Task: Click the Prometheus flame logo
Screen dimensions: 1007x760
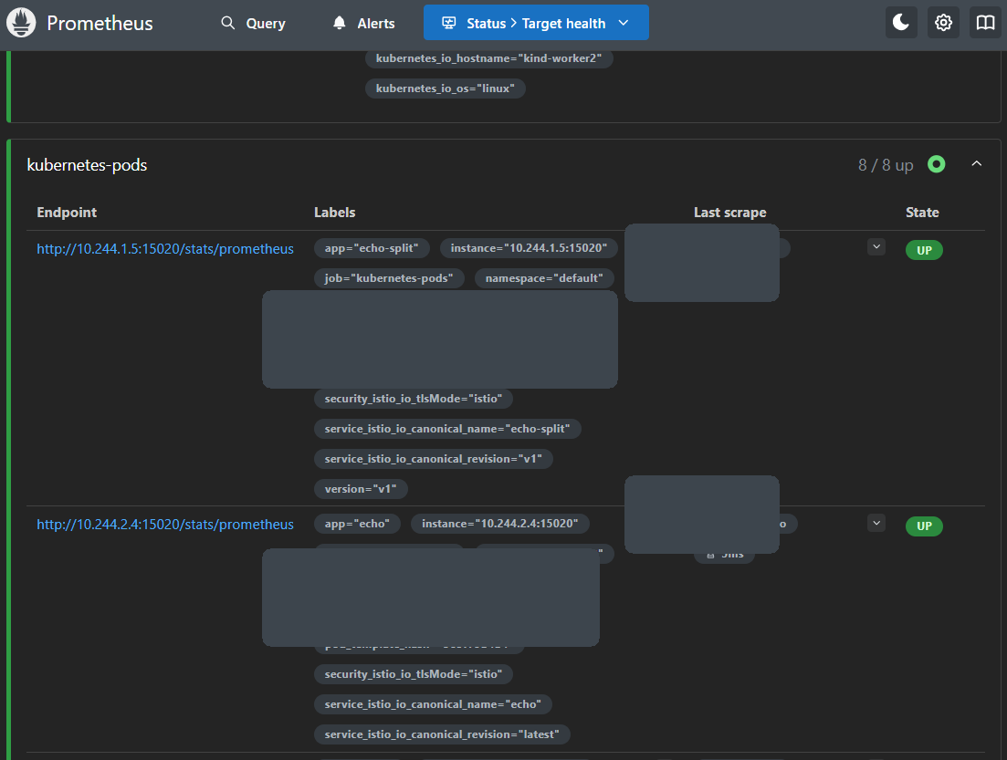Action: pyautogui.click(x=21, y=23)
